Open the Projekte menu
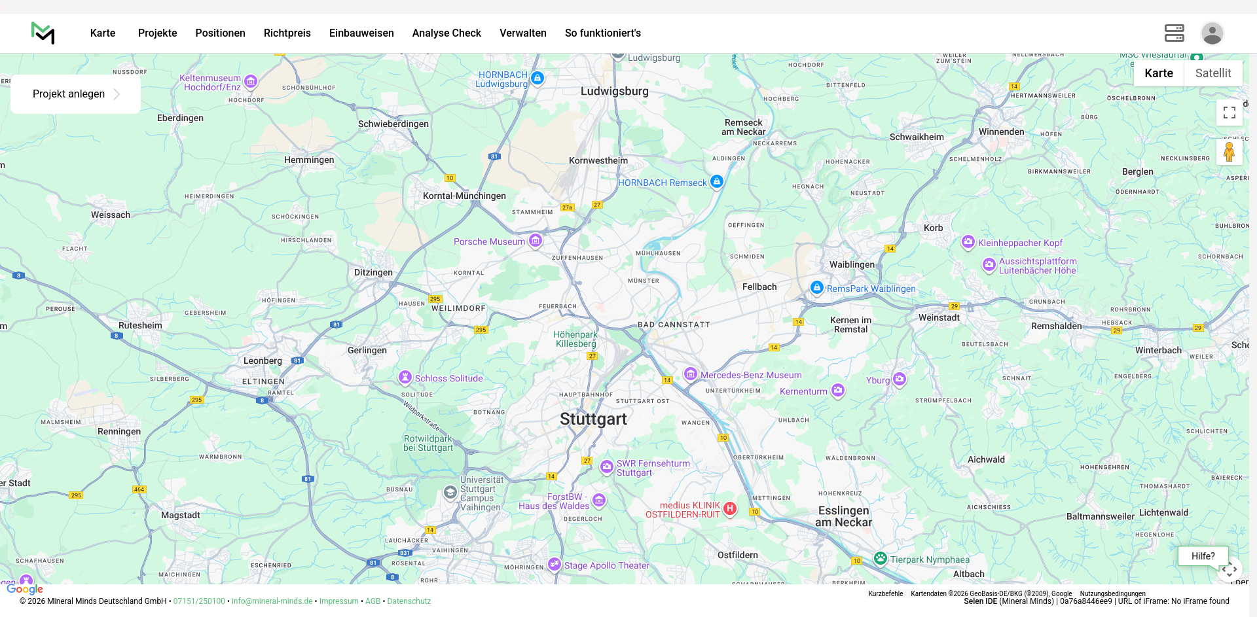Image resolution: width=1257 pixels, height=617 pixels. pyautogui.click(x=157, y=33)
